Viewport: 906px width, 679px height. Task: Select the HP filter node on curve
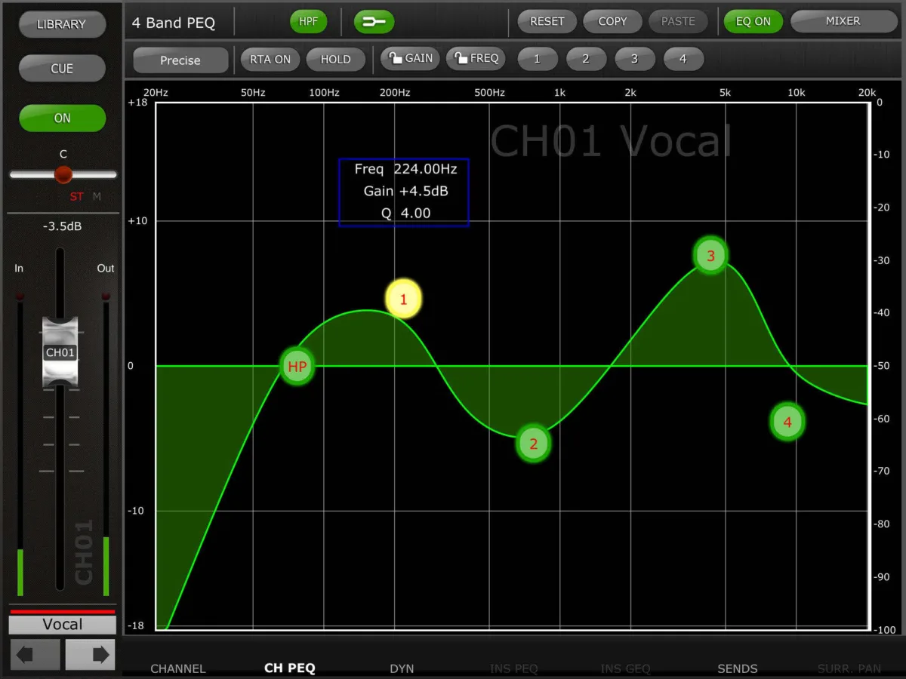(297, 367)
